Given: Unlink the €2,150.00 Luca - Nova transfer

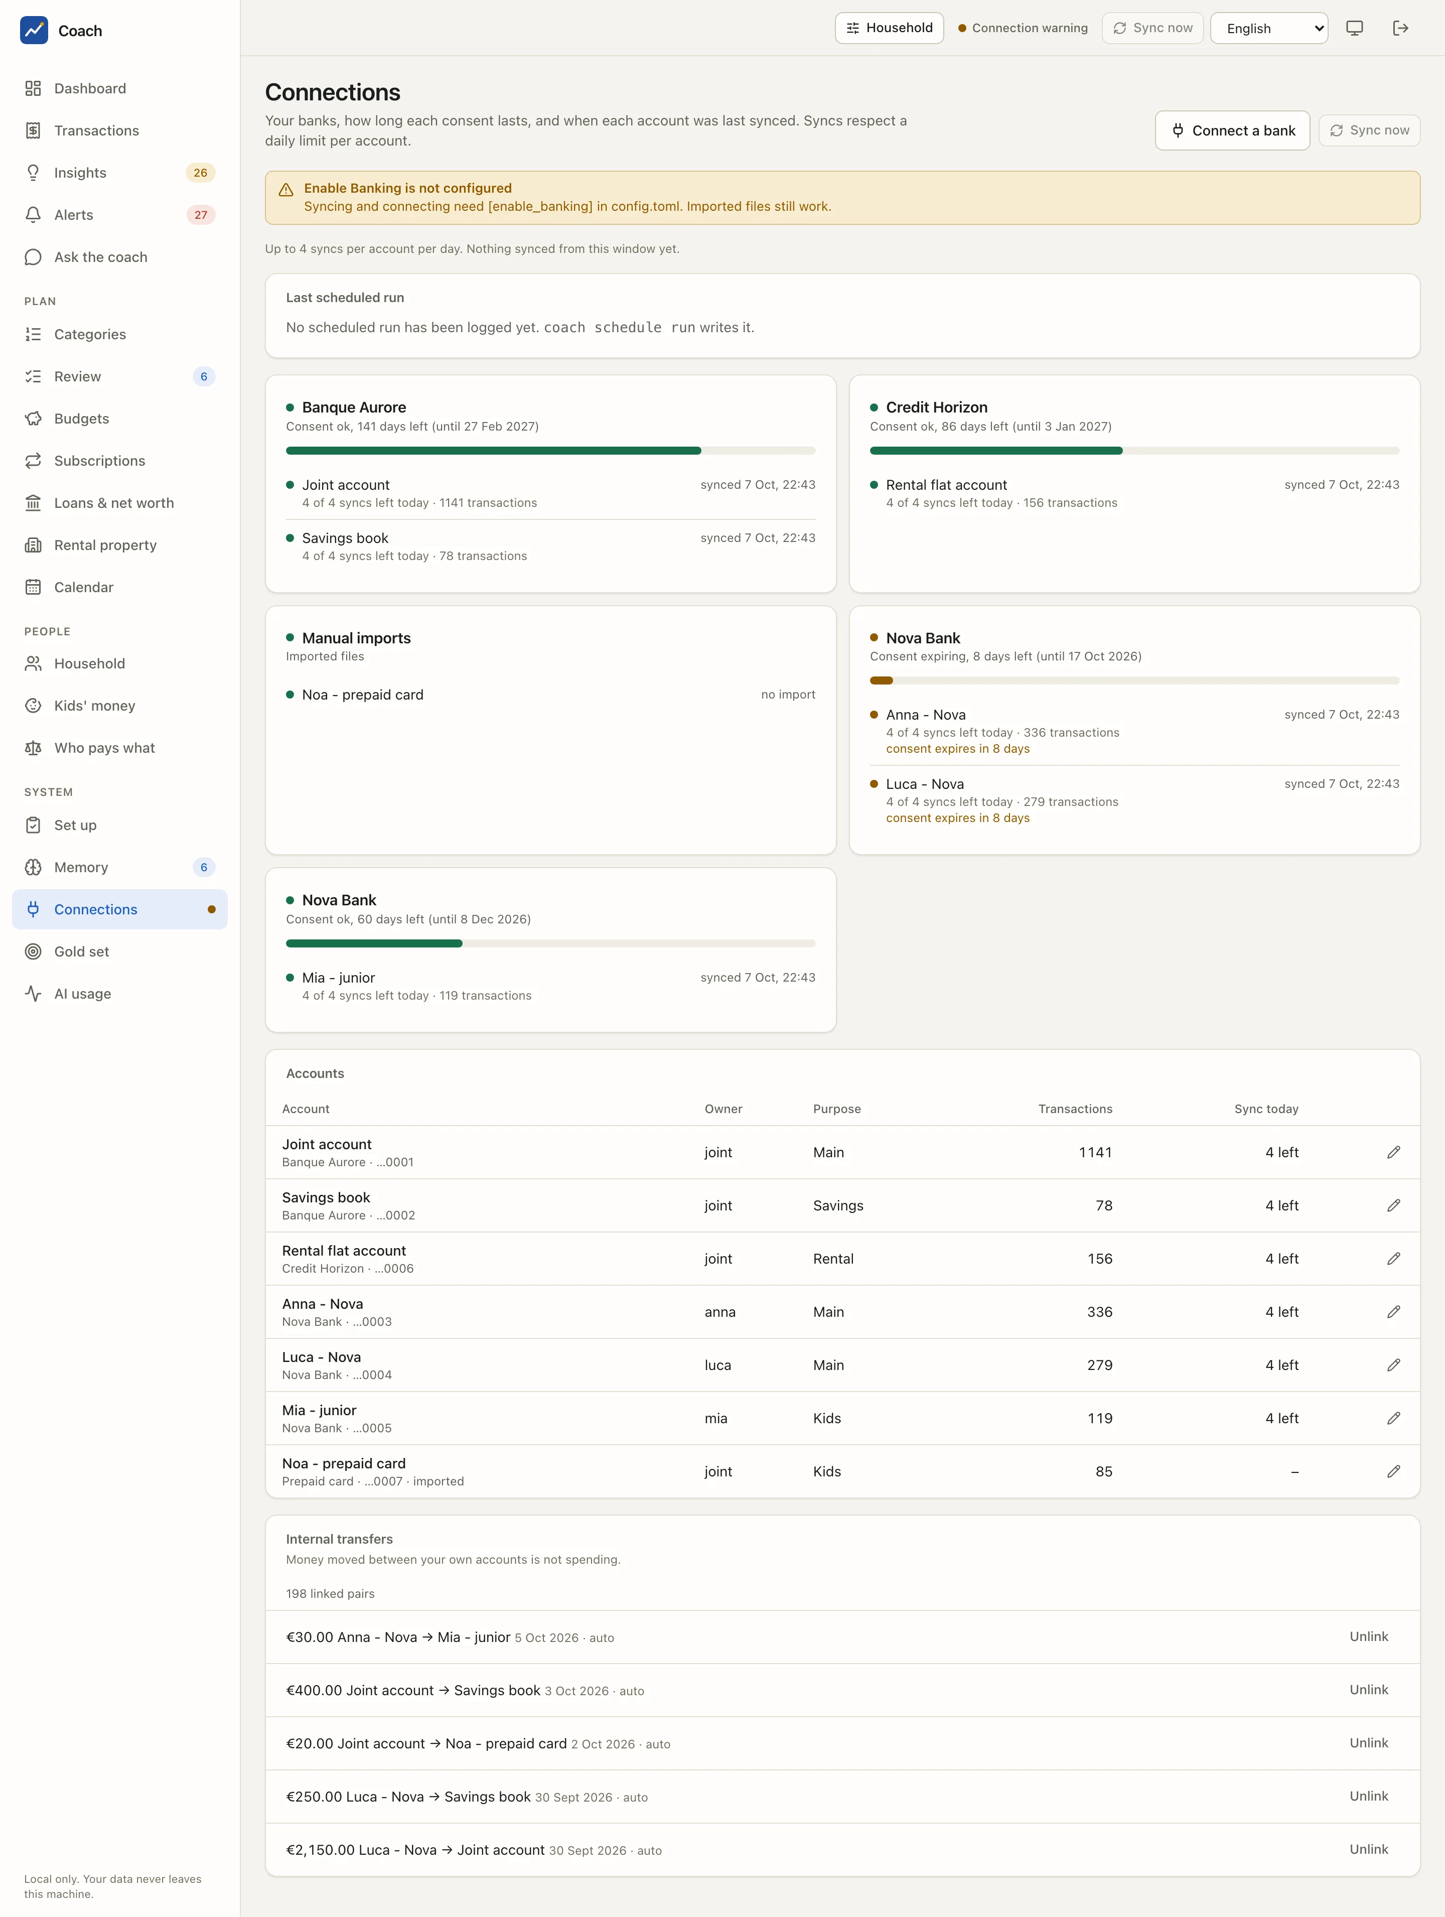Looking at the screenshot, I should click(1368, 1849).
